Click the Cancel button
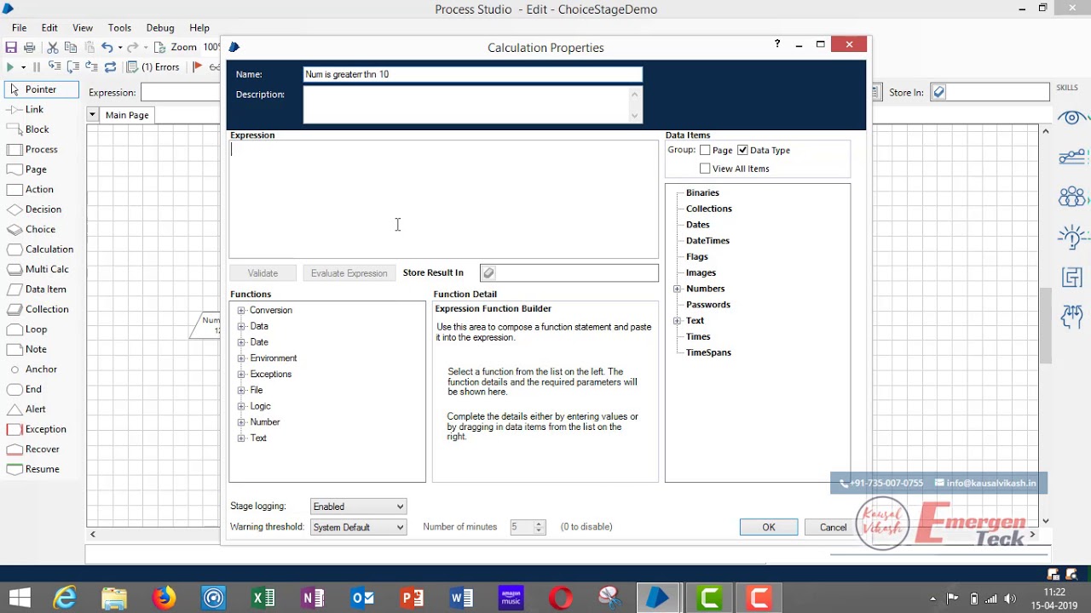 pos(833,527)
